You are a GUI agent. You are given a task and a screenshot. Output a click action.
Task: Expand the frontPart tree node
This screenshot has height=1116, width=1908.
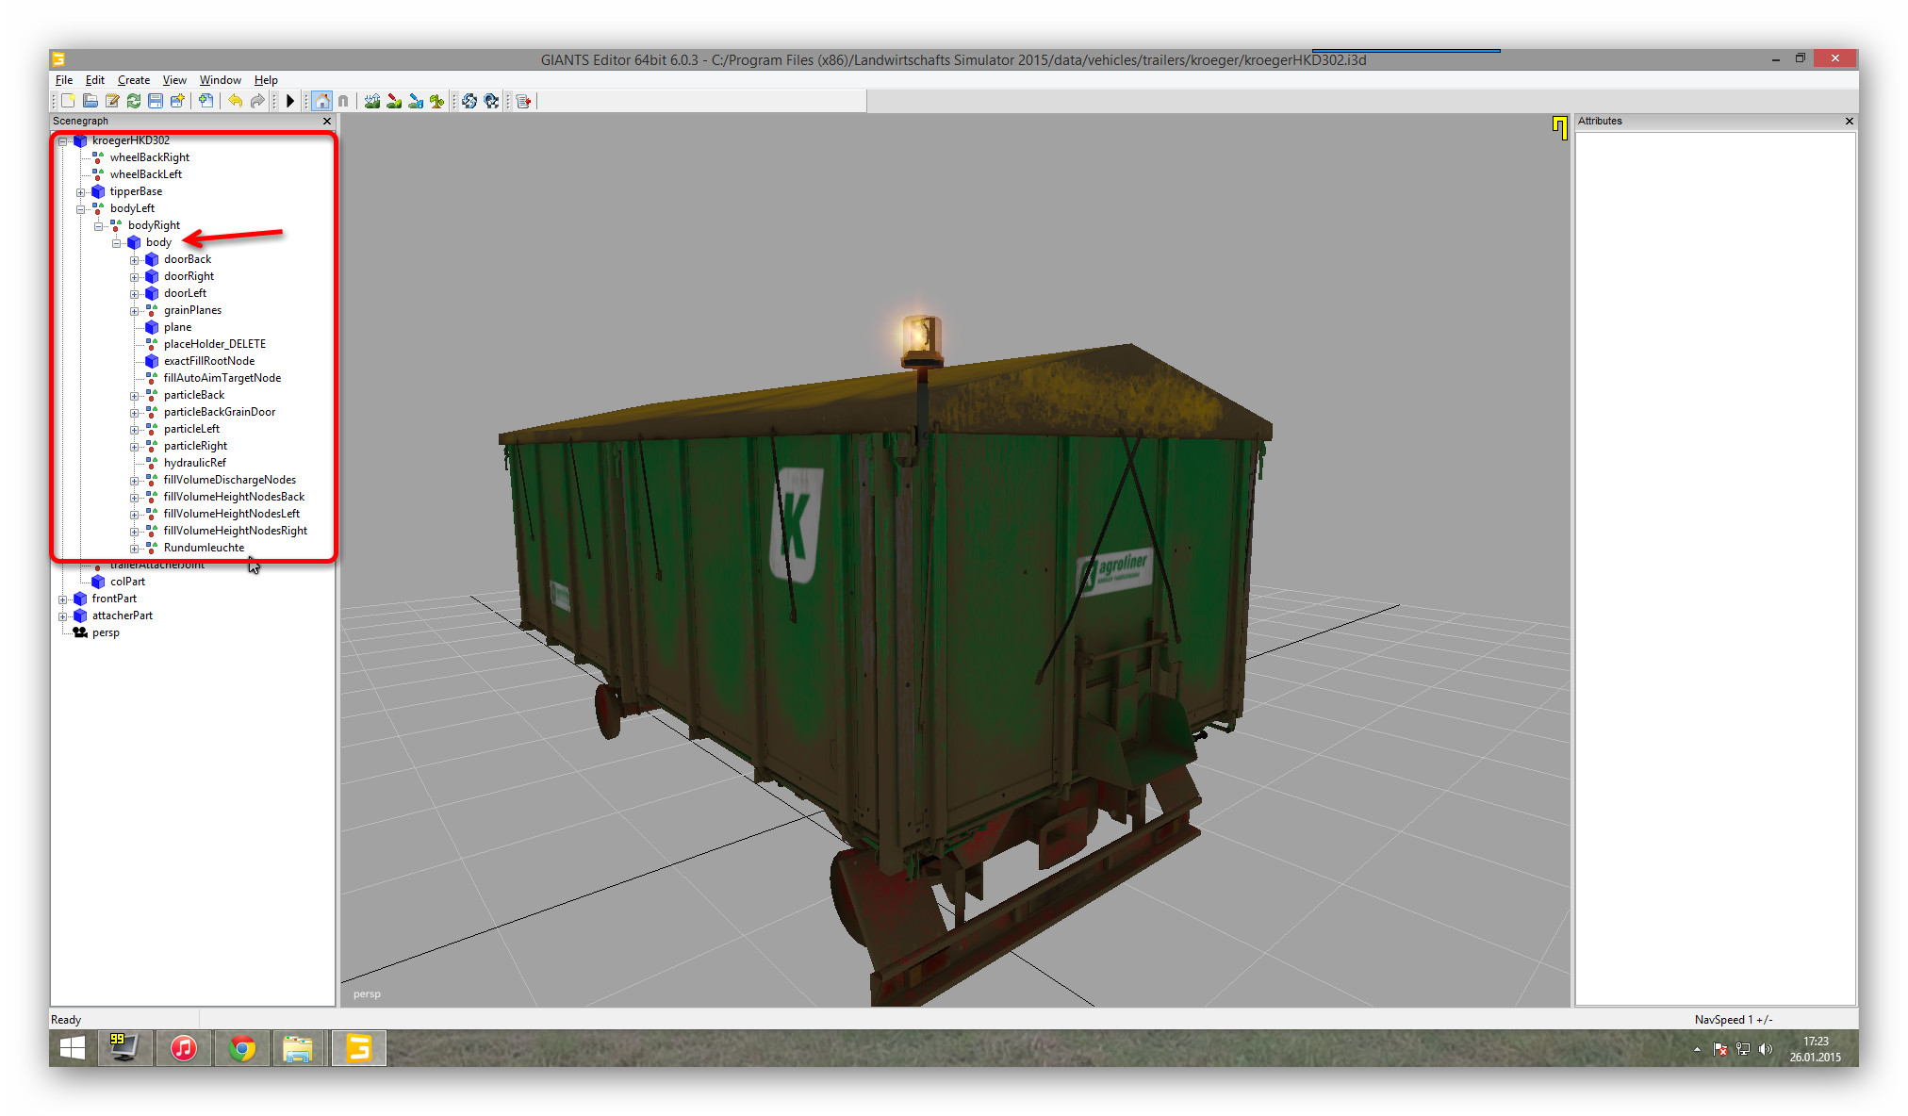[63, 599]
